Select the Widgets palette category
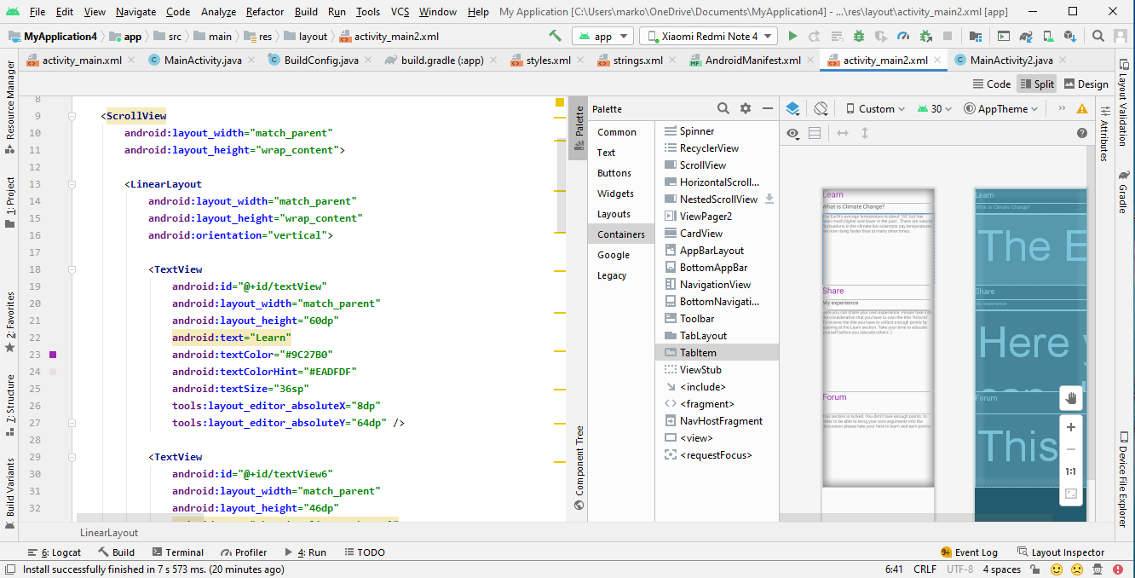Screen dimensions: 1135x578 pos(615,194)
